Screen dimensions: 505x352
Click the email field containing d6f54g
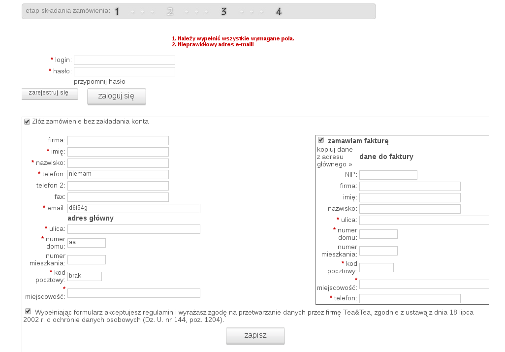tap(134, 208)
